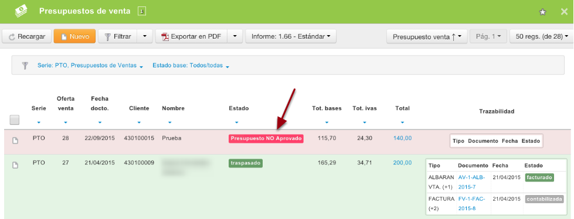
Task: Open document link FV-1-FAC-2015-8
Action: (472, 204)
